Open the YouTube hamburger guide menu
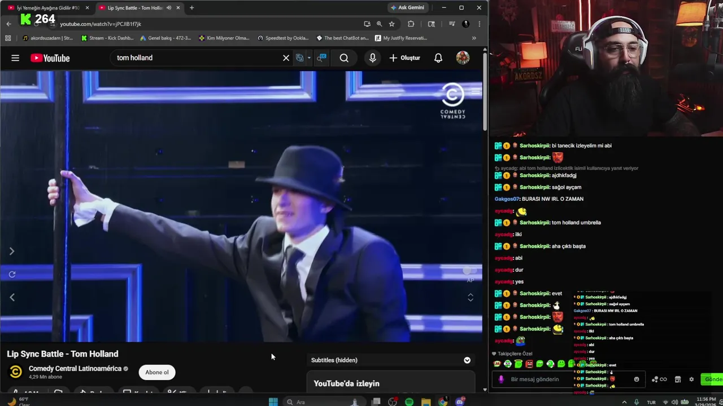The image size is (723, 406). click(15, 58)
